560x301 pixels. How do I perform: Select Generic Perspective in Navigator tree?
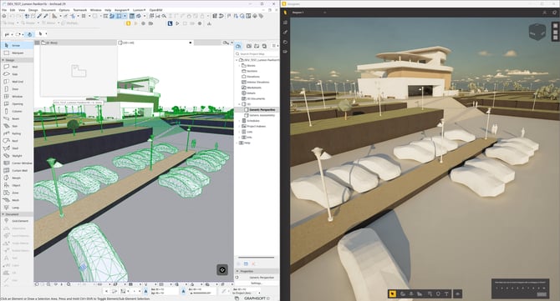click(x=262, y=110)
